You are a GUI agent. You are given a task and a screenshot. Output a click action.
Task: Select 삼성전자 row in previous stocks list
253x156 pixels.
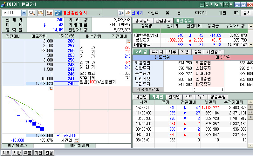point(190,40)
